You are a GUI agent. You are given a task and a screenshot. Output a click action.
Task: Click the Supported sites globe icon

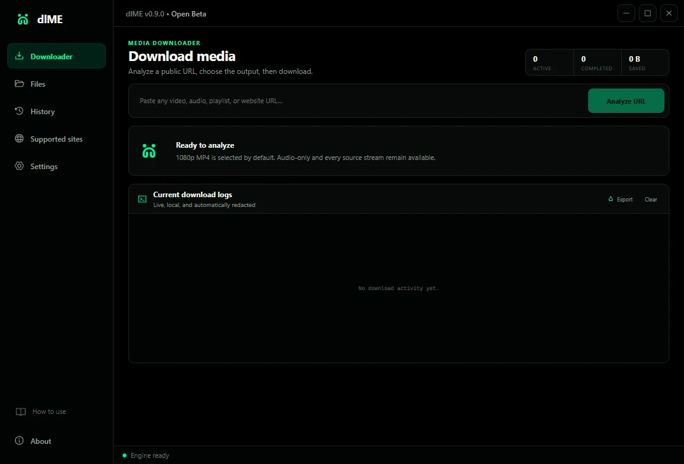[x=19, y=138]
